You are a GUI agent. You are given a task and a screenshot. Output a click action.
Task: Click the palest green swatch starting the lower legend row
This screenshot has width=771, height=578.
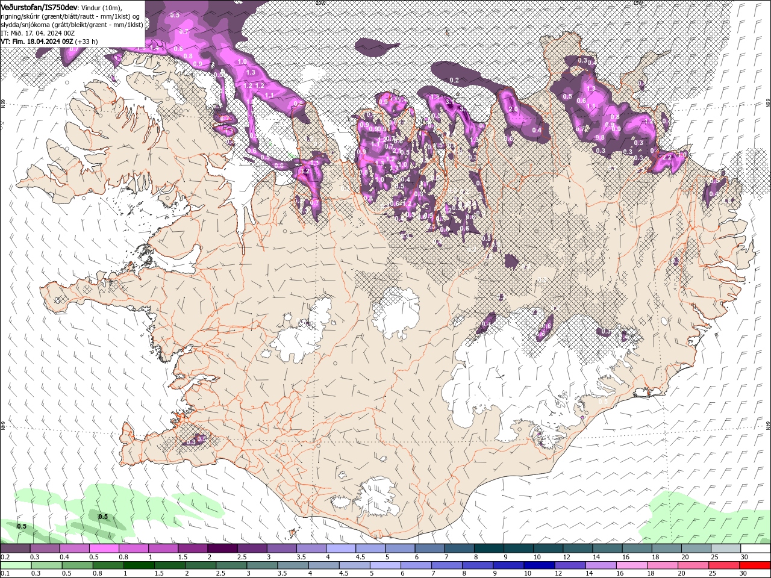pyautogui.click(x=16, y=565)
